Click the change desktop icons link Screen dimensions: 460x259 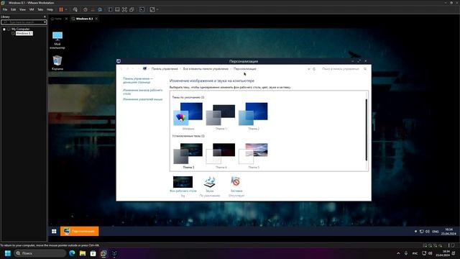tap(142, 92)
